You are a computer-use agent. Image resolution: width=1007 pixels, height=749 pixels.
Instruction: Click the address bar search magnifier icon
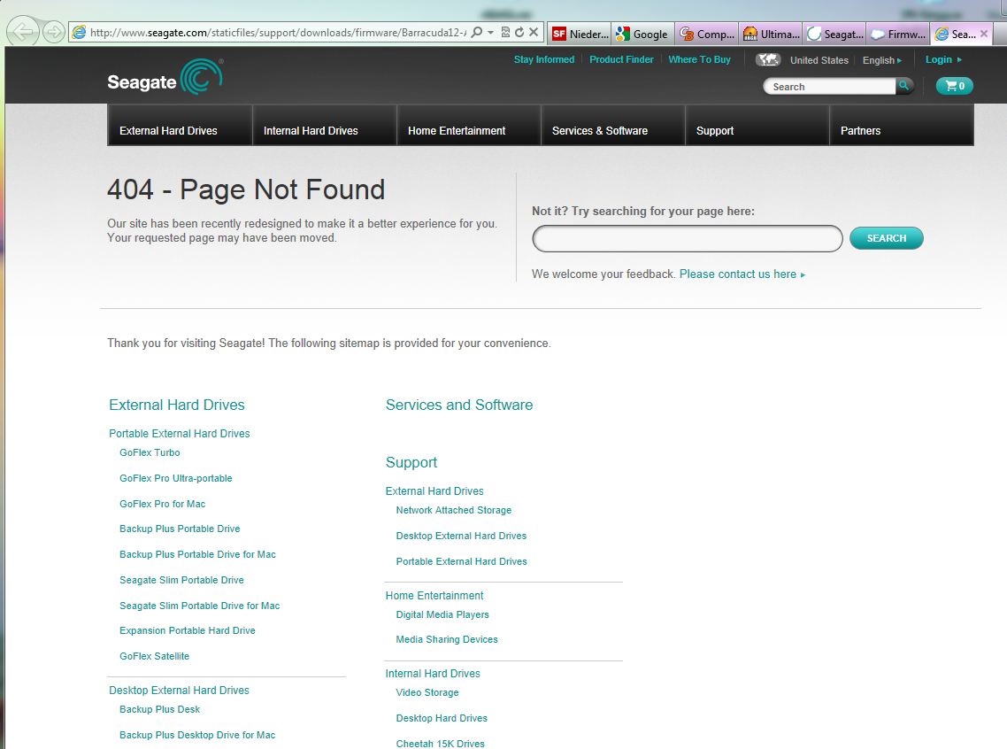[477, 32]
